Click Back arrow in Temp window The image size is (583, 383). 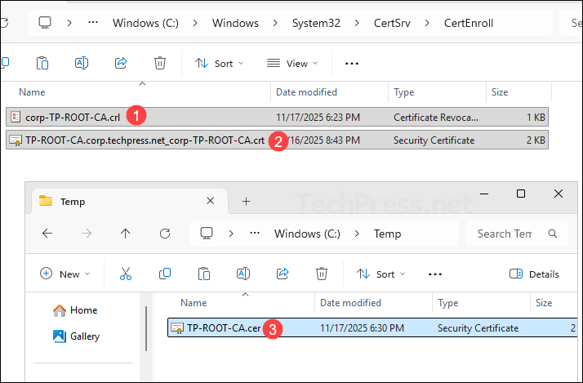coord(47,234)
